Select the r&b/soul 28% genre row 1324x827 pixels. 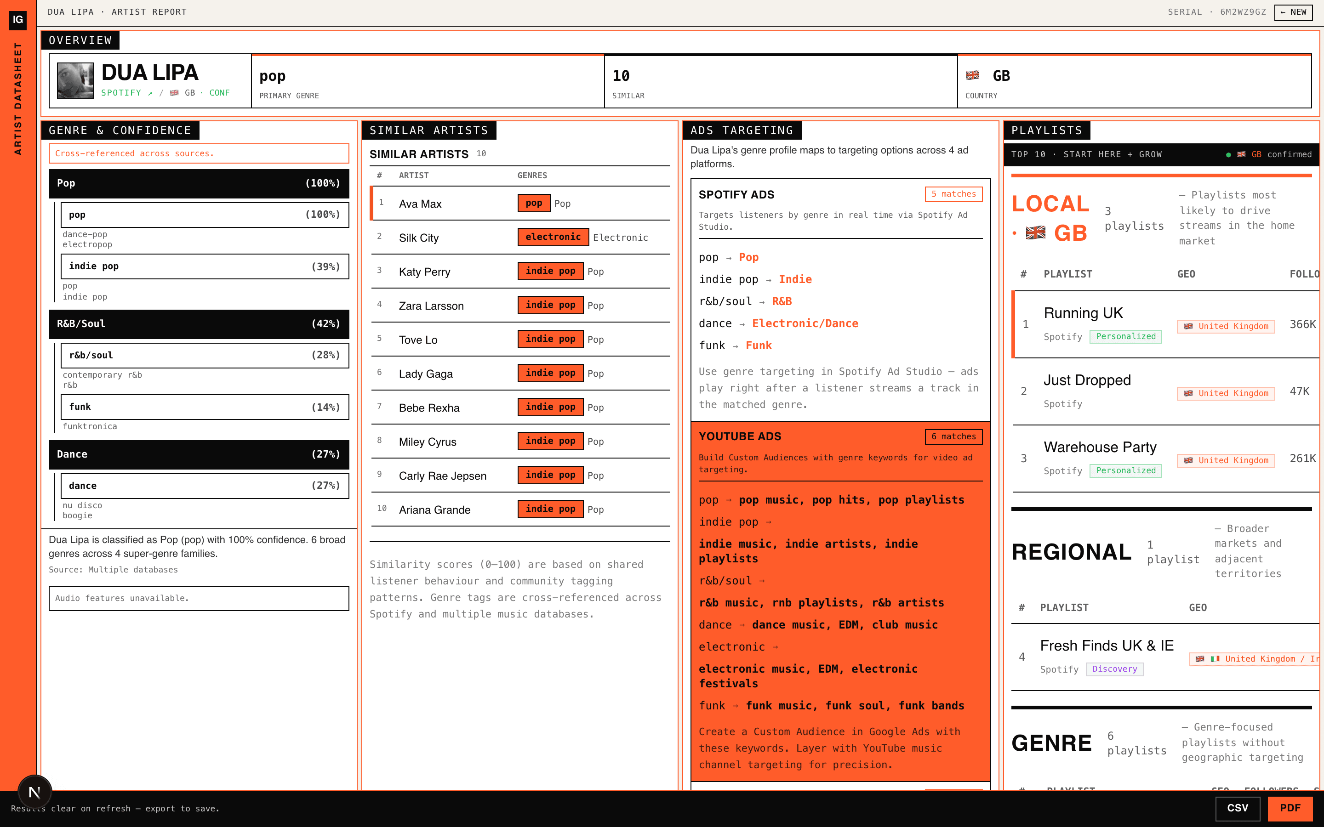pos(205,356)
